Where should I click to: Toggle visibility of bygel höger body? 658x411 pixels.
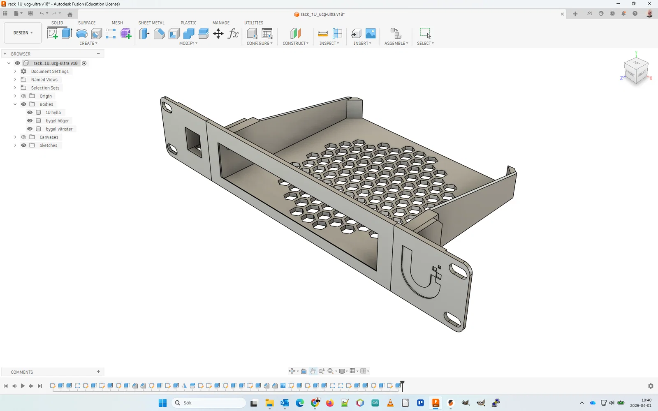[30, 121]
